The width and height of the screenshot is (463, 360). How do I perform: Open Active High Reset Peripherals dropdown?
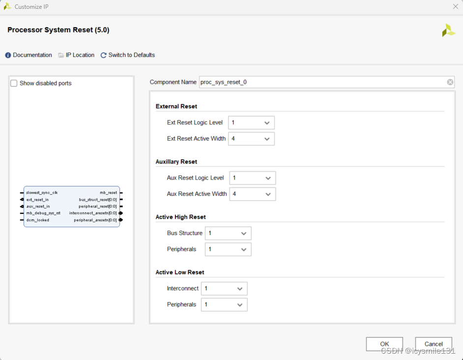click(x=228, y=250)
